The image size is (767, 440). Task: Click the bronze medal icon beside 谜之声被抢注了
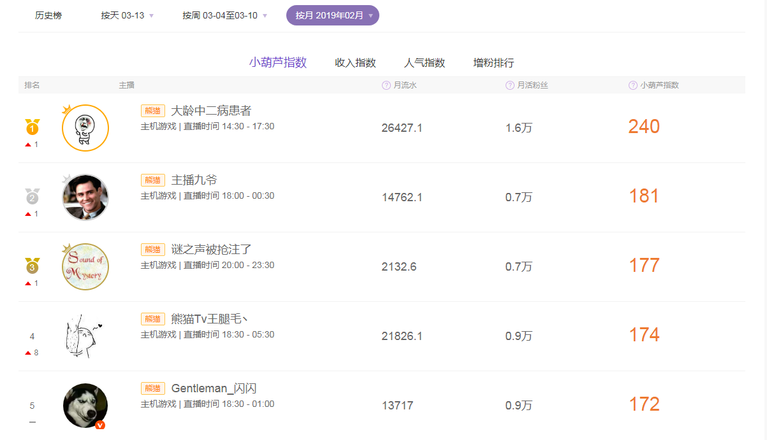[x=32, y=267]
